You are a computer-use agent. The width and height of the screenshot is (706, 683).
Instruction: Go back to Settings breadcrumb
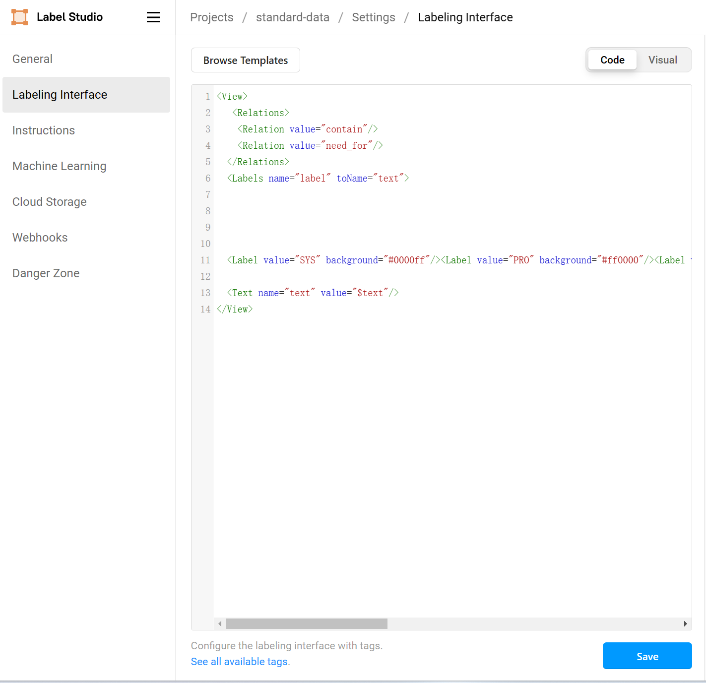point(374,17)
